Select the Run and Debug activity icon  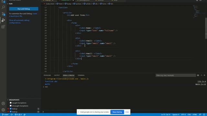tap(3, 20)
